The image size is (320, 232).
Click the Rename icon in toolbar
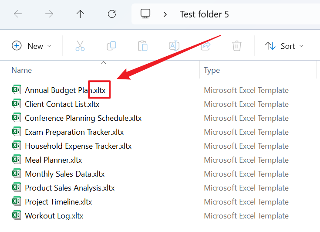tap(174, 46)
